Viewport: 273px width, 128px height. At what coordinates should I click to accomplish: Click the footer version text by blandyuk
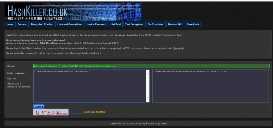[x=138, y=123]
